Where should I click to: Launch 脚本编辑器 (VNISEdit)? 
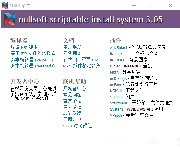[x=32, y=60]
